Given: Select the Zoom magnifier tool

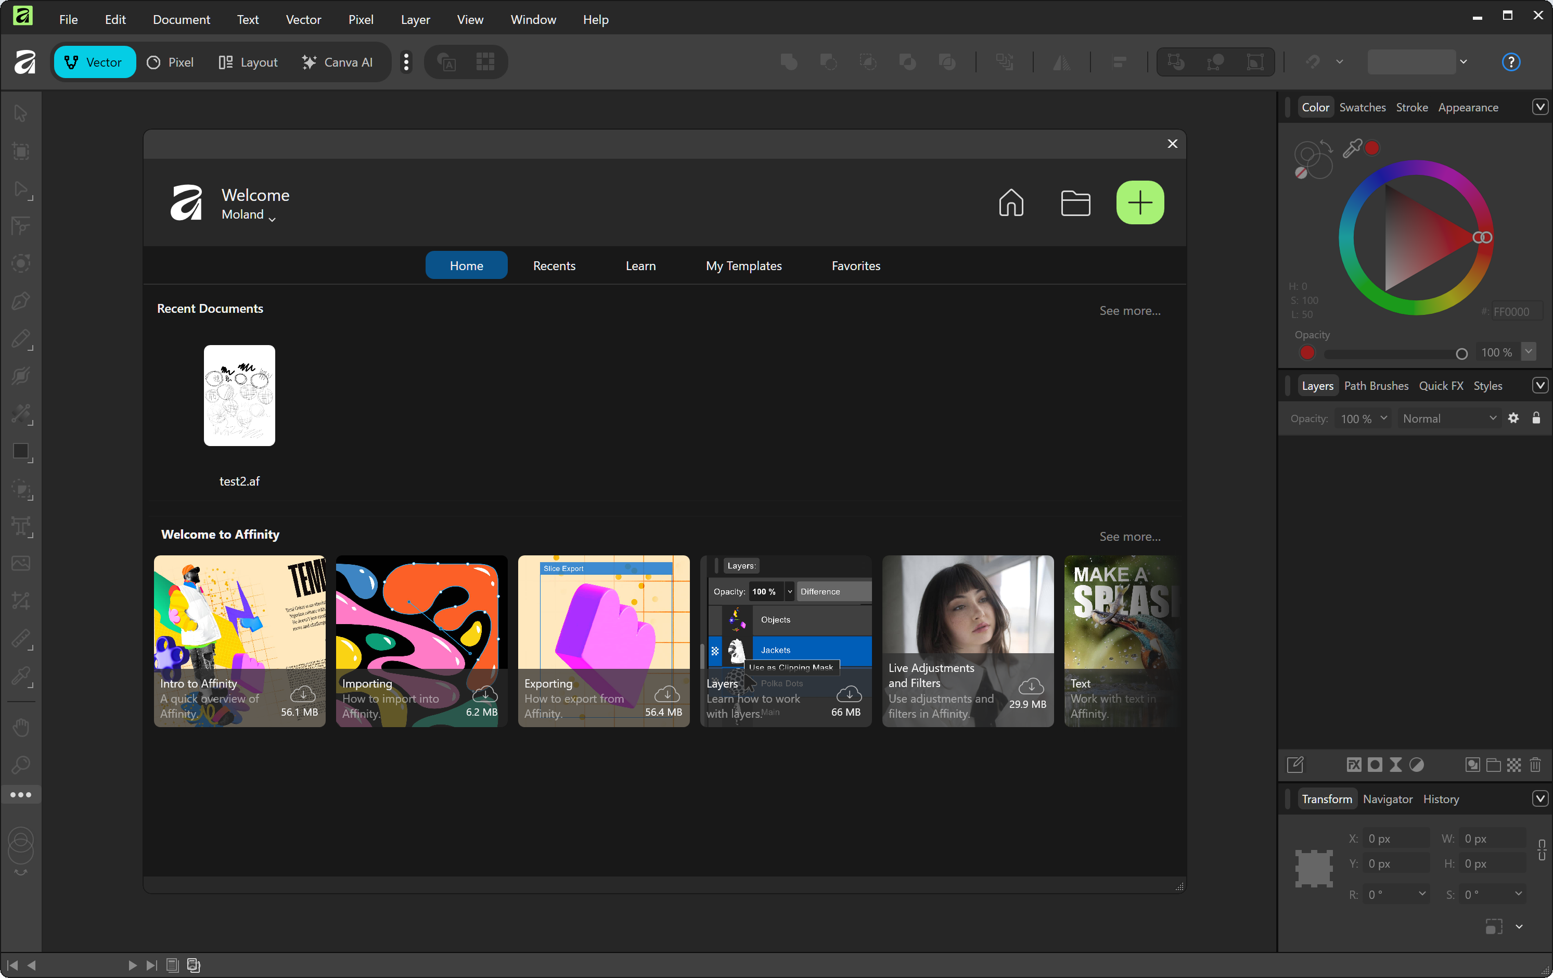Looking at the screenshot, I should 21,765.
